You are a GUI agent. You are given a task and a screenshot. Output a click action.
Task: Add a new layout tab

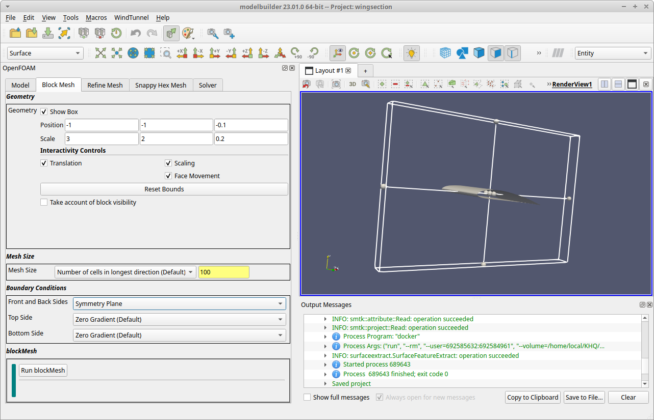point(365,71)
